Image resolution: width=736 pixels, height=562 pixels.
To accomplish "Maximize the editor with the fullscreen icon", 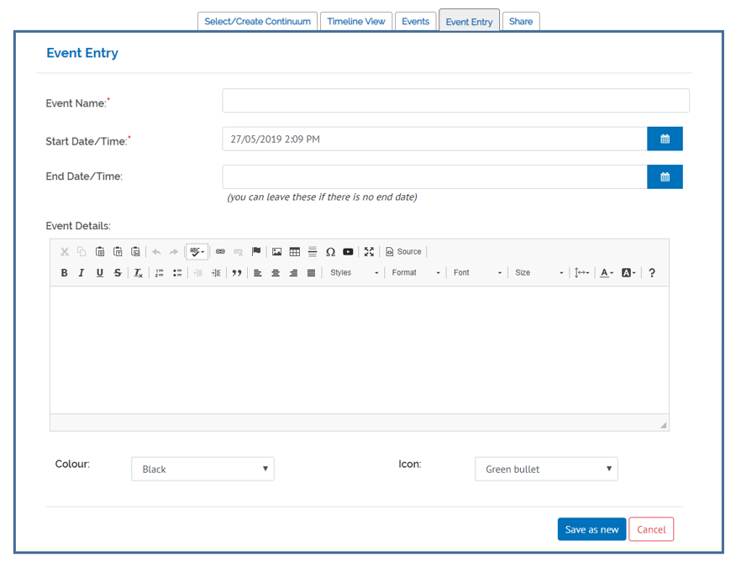I will click(369, 251).
